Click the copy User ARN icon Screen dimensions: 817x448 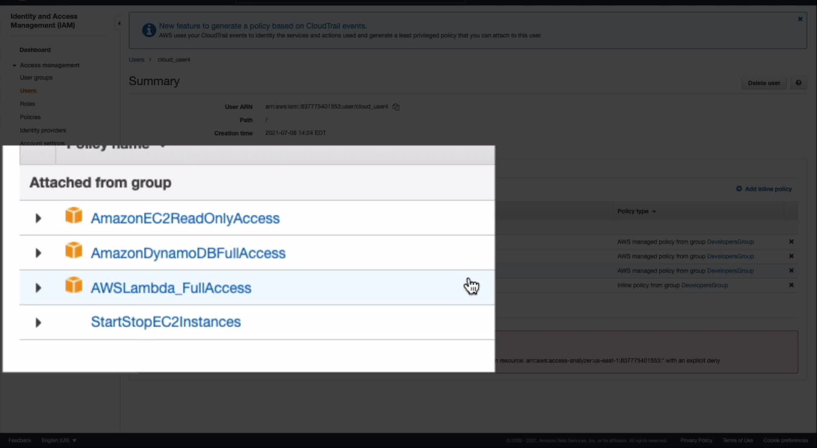396,107
